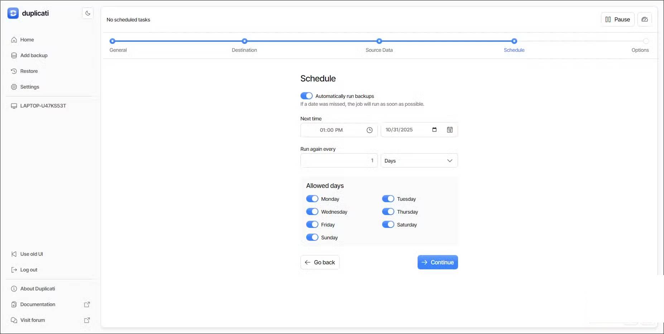Viewport: 664px width, 334px height.
Task: Disable Automatically run backups switch
Action: (307, 96)
